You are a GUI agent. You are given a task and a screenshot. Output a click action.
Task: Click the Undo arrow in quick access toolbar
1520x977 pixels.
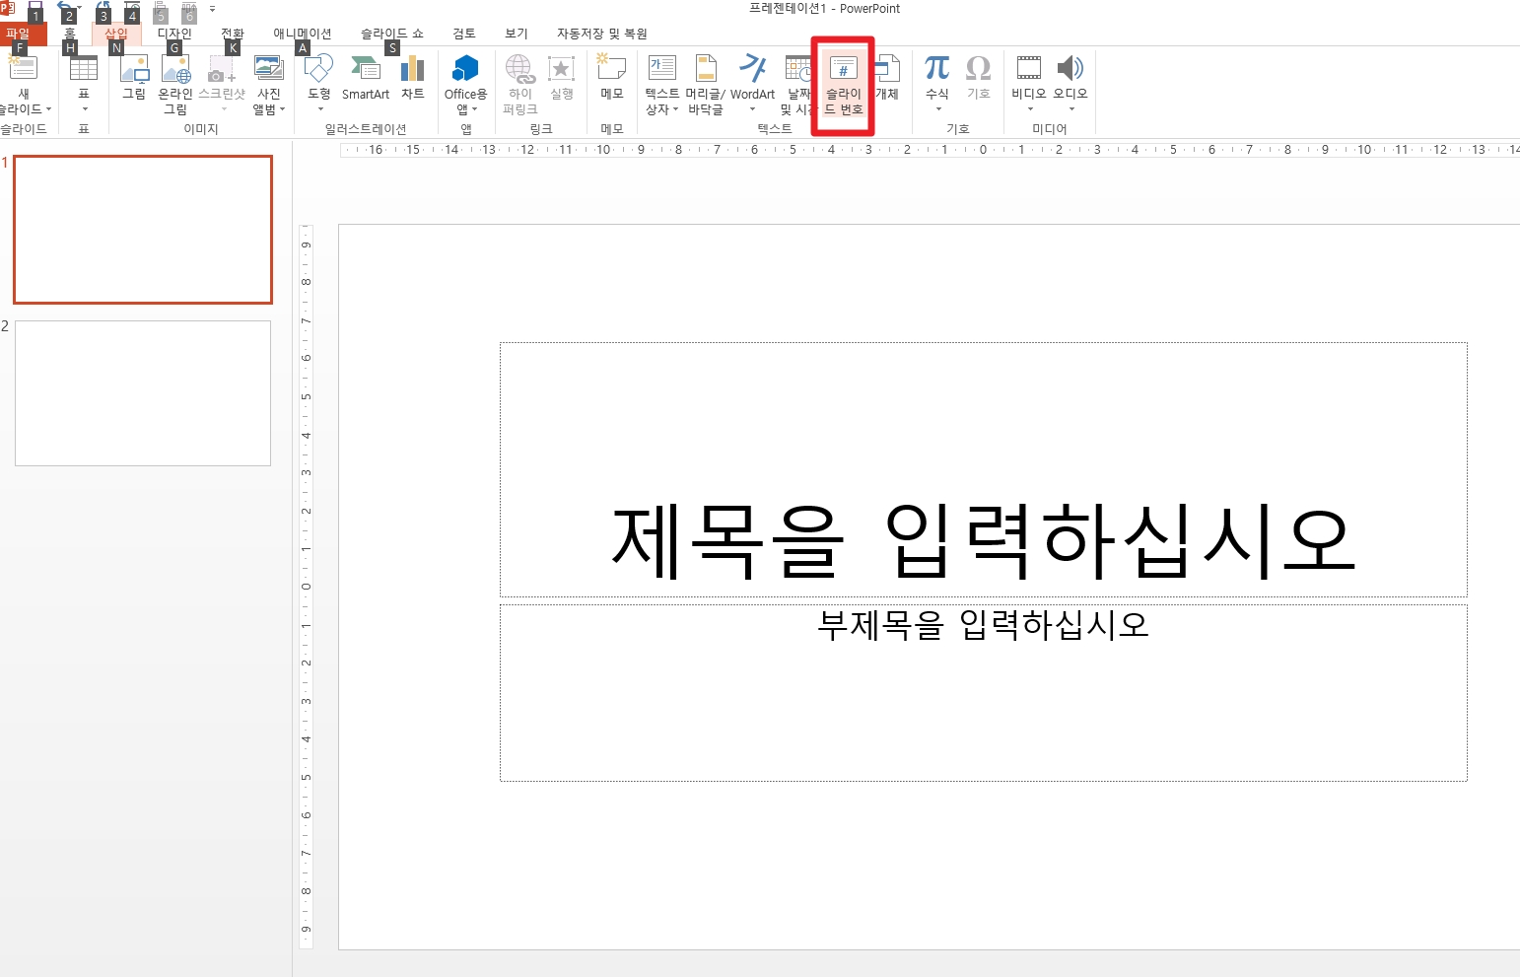coord(64,7)
